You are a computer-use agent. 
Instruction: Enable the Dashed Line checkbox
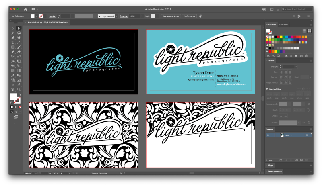[267, 89]
